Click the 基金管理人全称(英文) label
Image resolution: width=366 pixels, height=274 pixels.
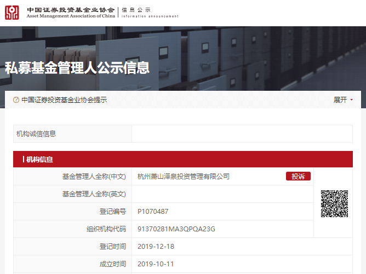pyautogui.click(x=94, y=194)
